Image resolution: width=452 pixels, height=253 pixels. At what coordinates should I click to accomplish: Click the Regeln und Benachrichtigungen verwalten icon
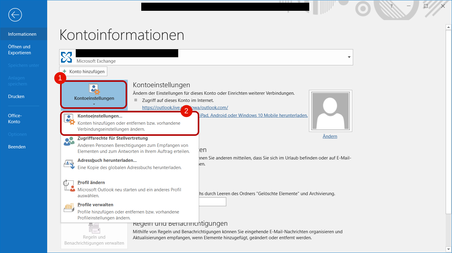[94, 228]
